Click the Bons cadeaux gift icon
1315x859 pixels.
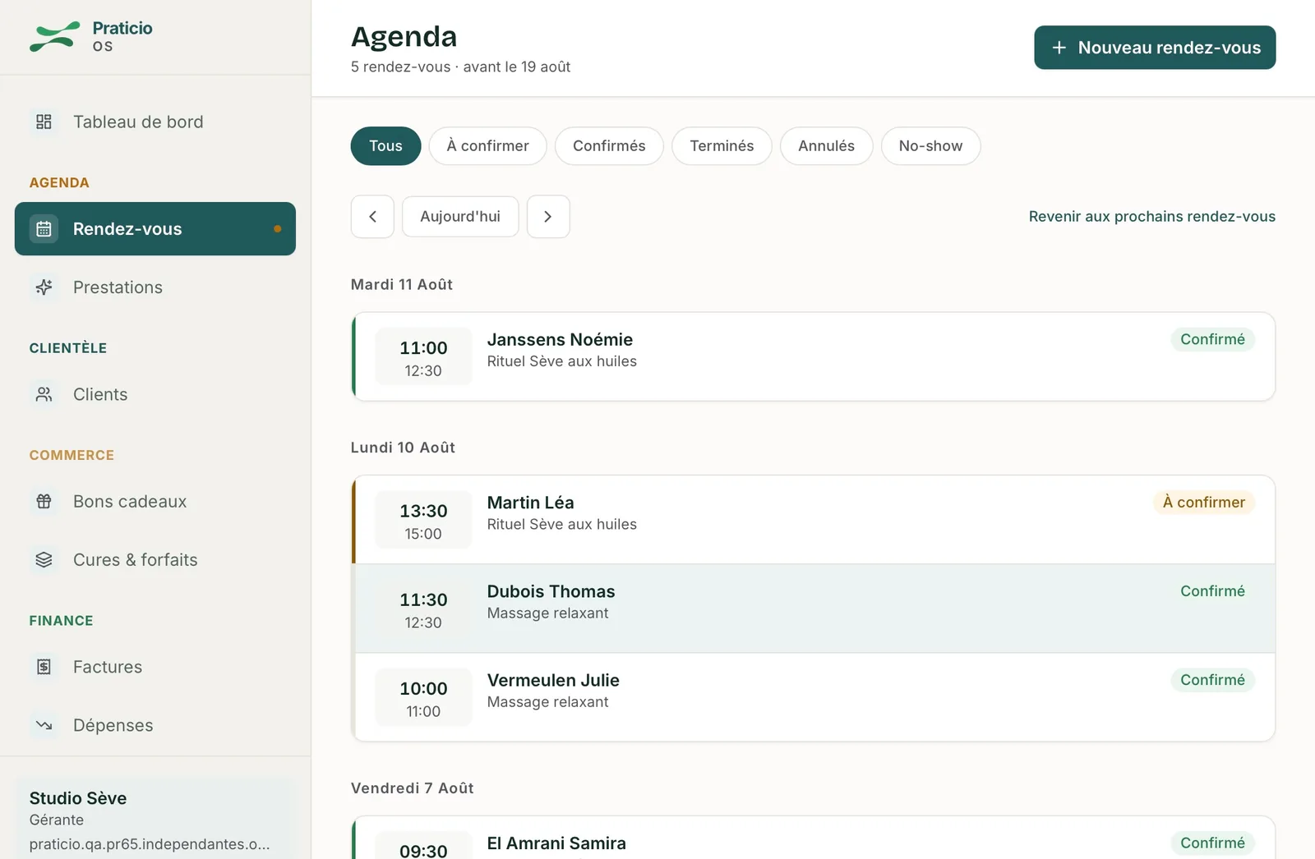44,501
